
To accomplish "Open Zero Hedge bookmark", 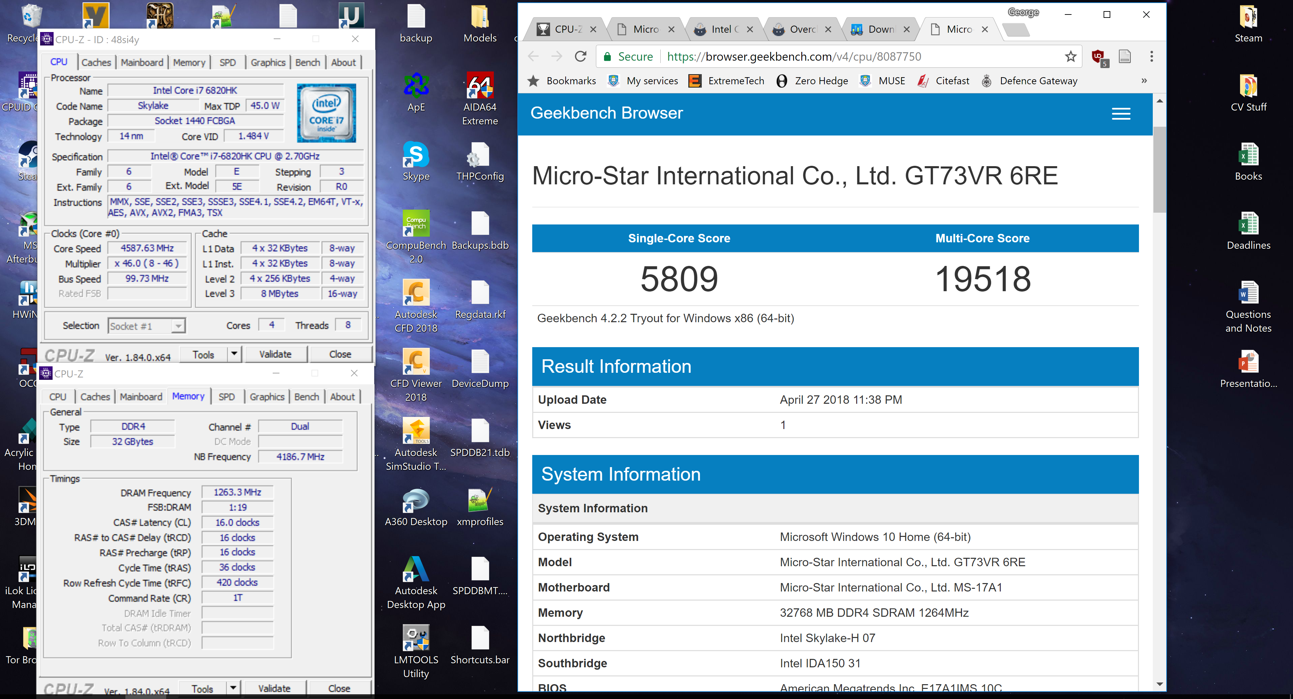I will coord(812,81).
